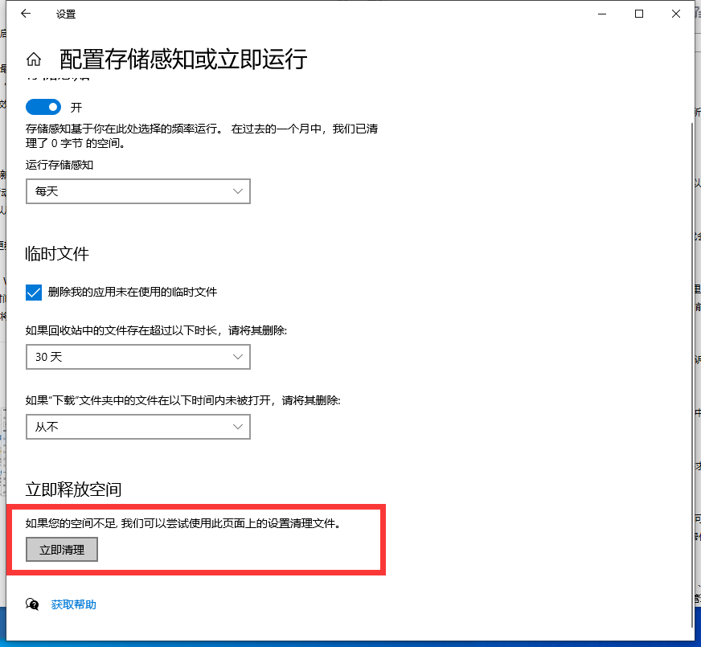
Task: Go to the Settings home page icon
Action: [x=34, y=59]
